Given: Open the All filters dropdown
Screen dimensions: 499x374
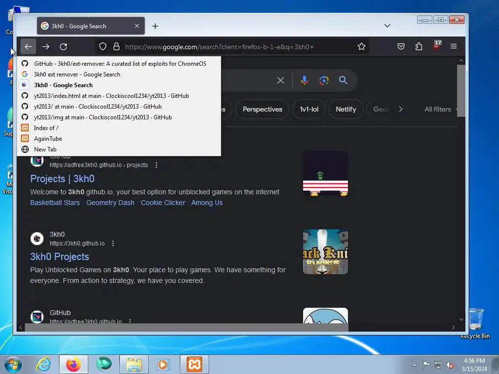Looking at the screenshot, I should pos(440,109).
